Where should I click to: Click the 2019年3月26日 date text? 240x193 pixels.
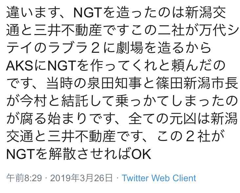tap(81, 178)
